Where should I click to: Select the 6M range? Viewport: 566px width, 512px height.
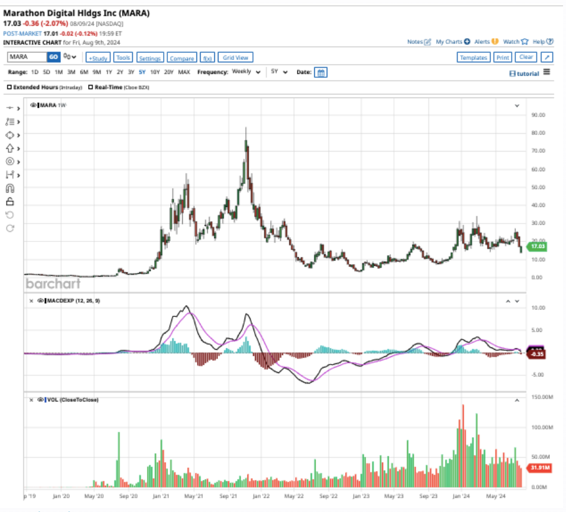tap(84, 72)
